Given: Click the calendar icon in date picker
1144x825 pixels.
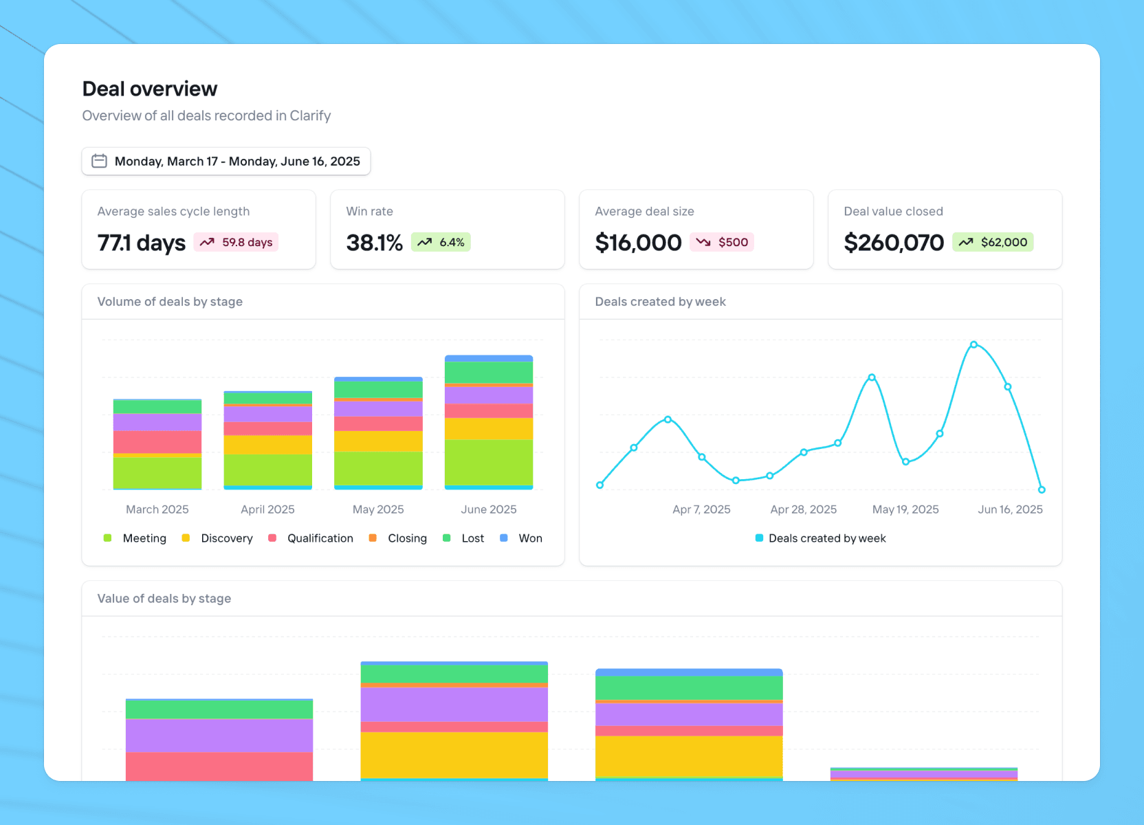Looking at the screenshot, I should coord(100,161).
